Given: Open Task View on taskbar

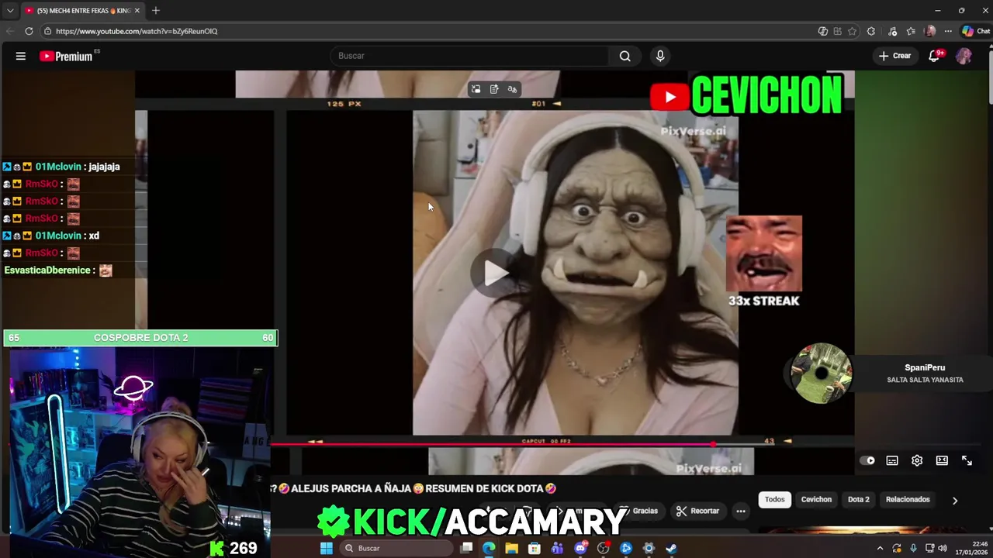Looking at the screenshot, I should tap(466, 548).
